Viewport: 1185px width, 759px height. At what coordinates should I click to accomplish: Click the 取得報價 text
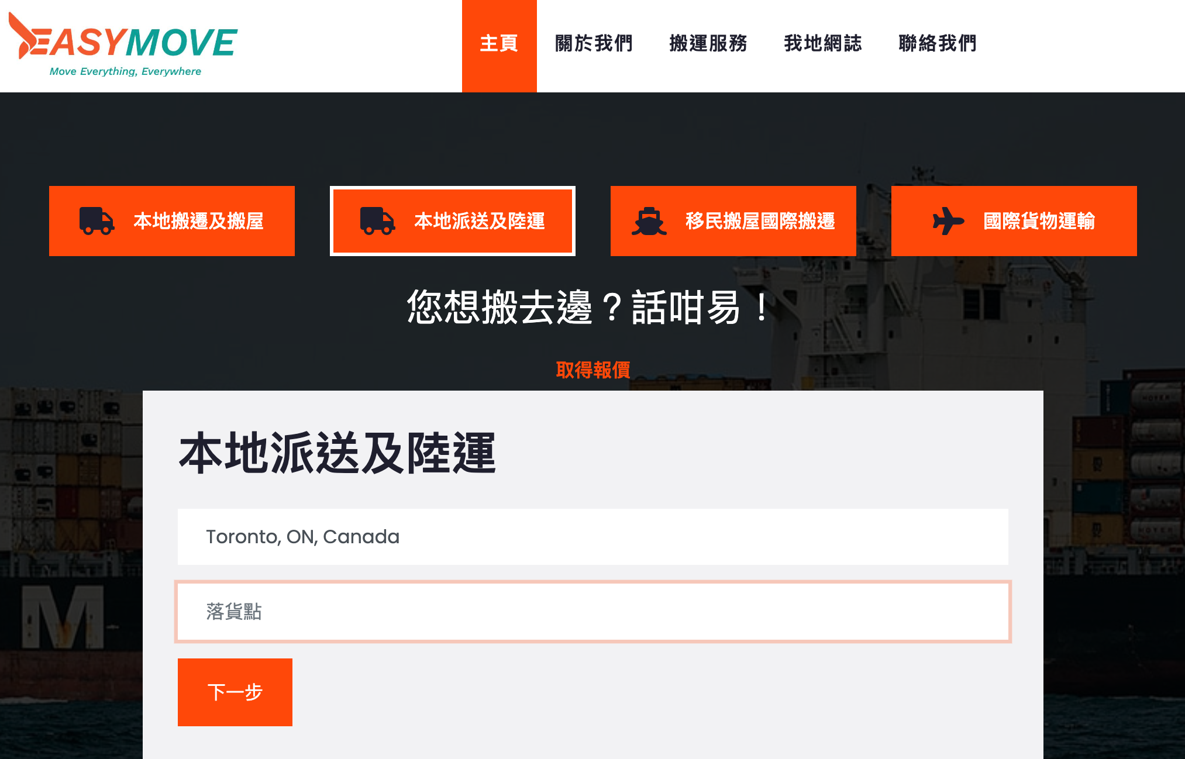[x=593, y=370]
